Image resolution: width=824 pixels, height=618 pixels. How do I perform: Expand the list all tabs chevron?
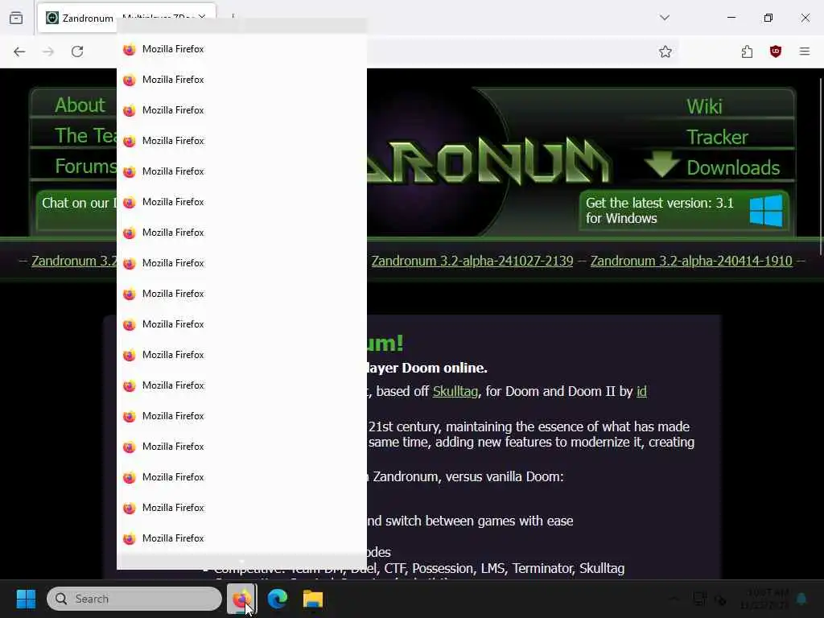click(x=665, y=18)
